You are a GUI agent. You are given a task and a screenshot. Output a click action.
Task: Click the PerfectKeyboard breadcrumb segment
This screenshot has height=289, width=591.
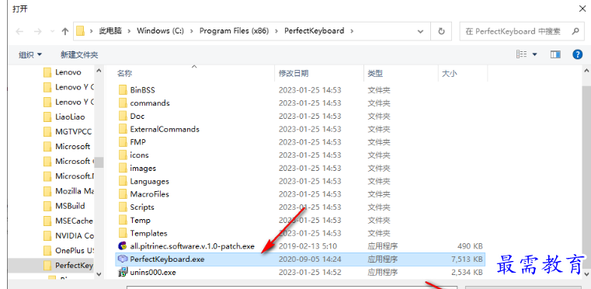pos(315,31)
